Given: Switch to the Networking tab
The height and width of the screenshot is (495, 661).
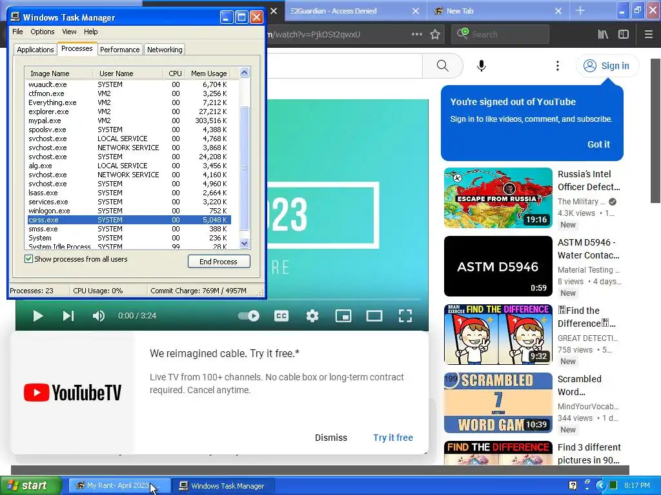Looking at the screenshot, I should (x=165, y=50).
